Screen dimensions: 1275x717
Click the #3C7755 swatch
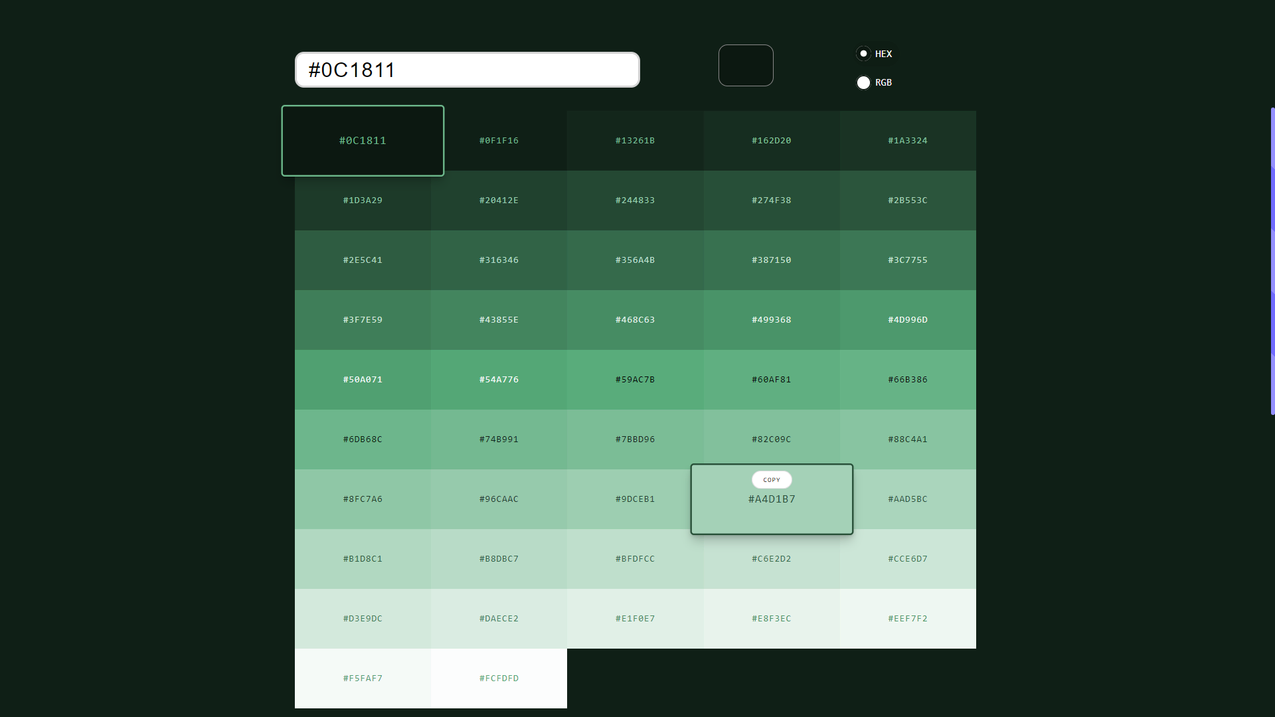[908, 260]
